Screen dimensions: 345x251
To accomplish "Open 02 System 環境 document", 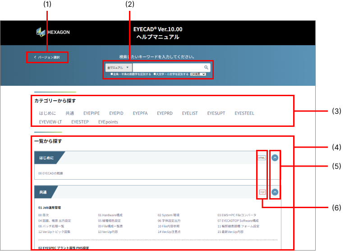I will pyautogui.click(x=169, y=215).
